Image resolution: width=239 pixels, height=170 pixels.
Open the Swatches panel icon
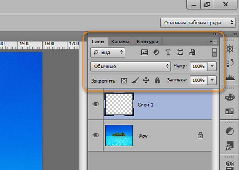pos(230,111)
